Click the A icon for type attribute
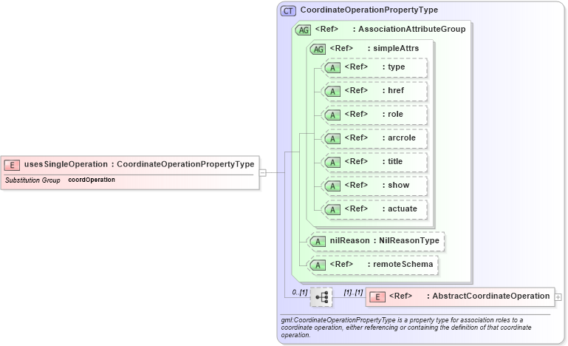 [x=332, y=68]
